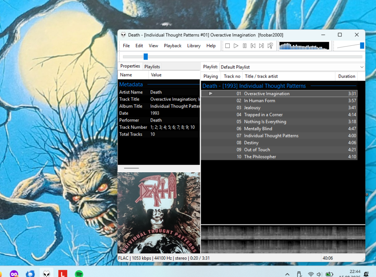Image resolution: width=376 pixels, height=277 pixels.
Task: Click the seek bar handle
Action: point(146,57)
